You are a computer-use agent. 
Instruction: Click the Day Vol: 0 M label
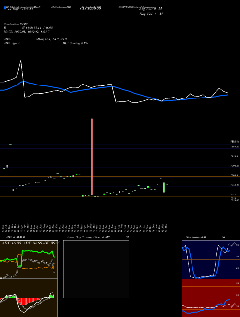point(151,14)
